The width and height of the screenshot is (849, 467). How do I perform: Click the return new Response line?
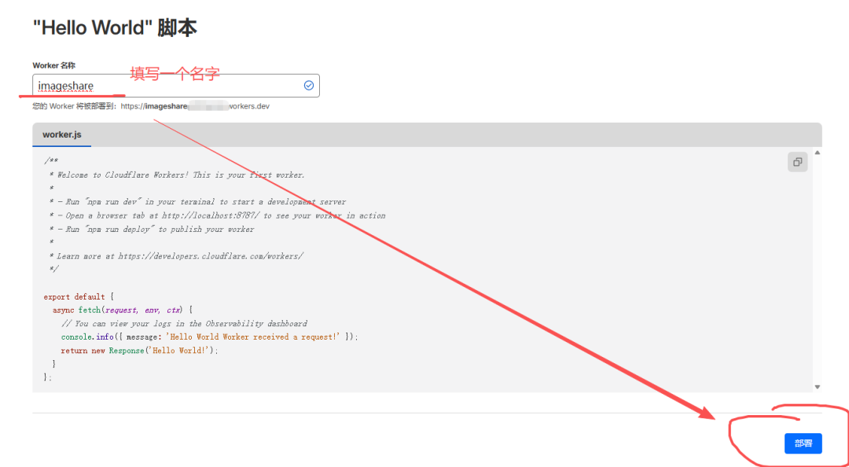[x=139, y=351]
